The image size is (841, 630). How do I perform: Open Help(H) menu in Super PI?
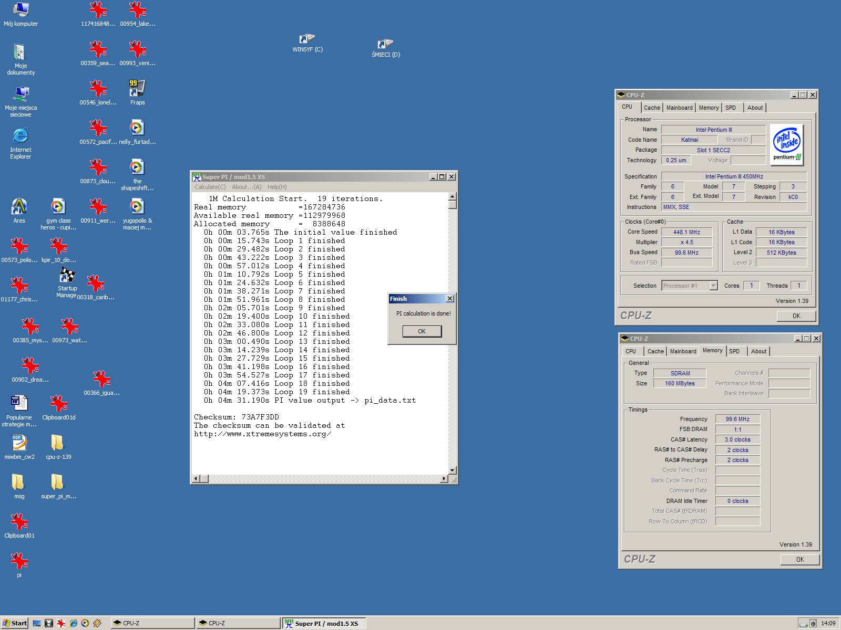click(x=277, y=187)
